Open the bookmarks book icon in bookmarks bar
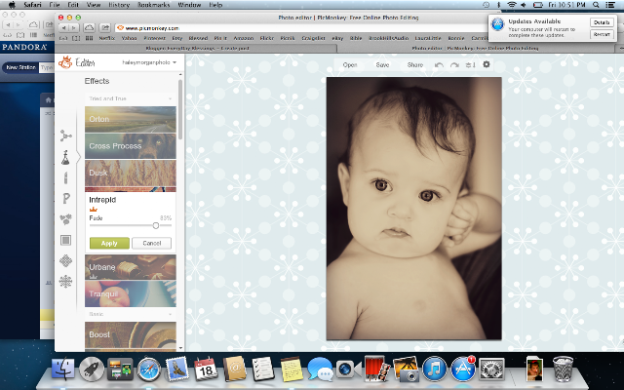Viewport: 624px width, 390px height. click(76, 38)
